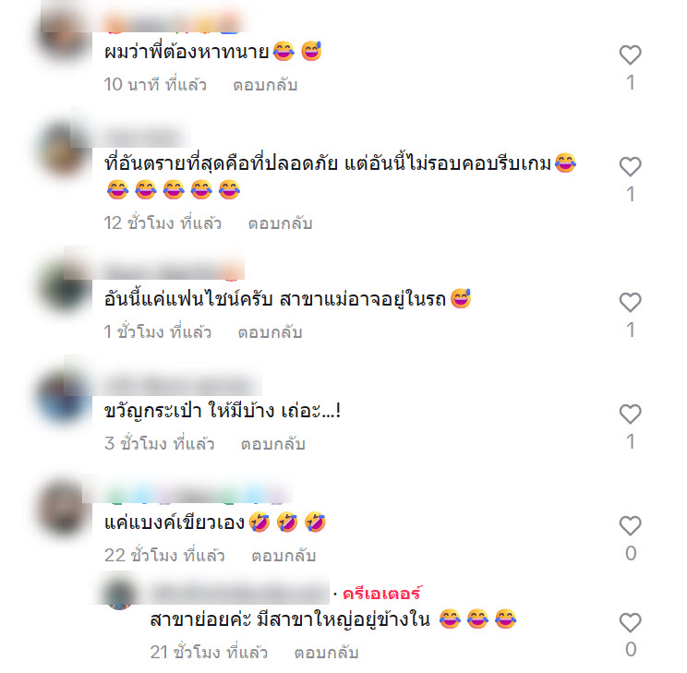Click ตอบกลับ under the 10 นาที comment
This screenshot has height=673, width=687.
[265, 85]
